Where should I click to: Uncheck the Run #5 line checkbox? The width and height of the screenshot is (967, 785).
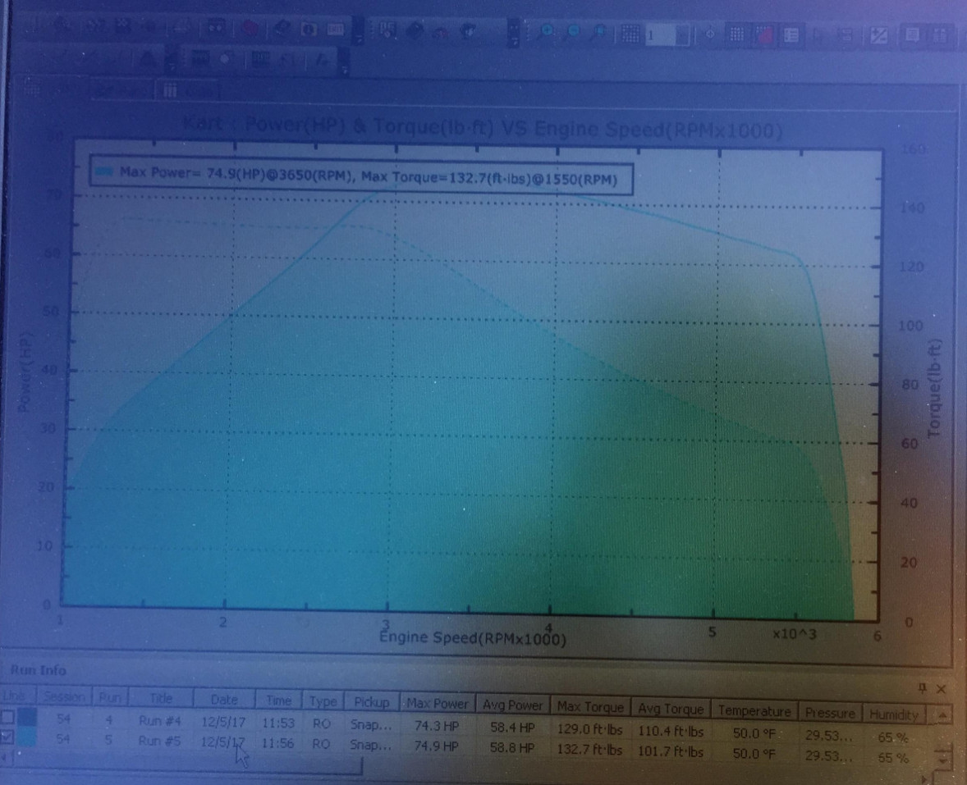(x=8, y=740)
